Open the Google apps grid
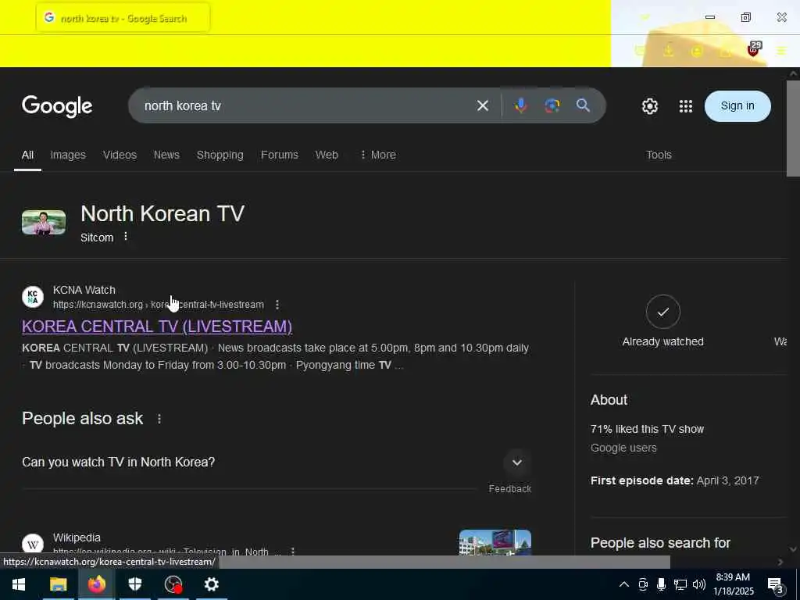 tap(686, 106)
